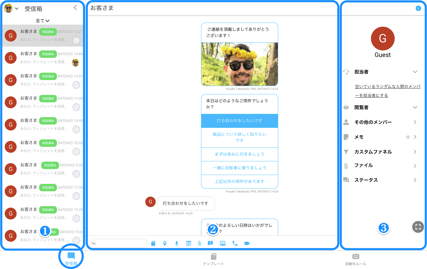The height and width of the screenshot is (269, 427).
Task: Start a phone call with handset icon
Action: [x=235, y=243]
